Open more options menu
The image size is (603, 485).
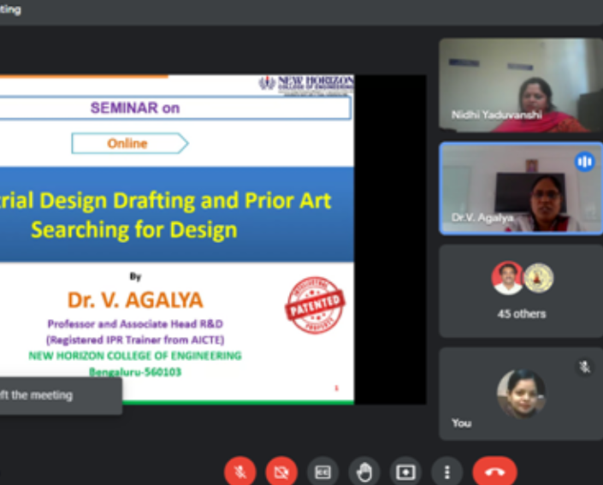(x=446, y=471)
